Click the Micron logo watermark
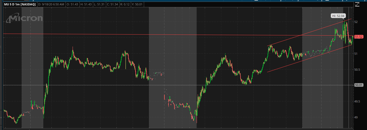Viewport: 367px width, 130px height. click(x=24, y=18)
